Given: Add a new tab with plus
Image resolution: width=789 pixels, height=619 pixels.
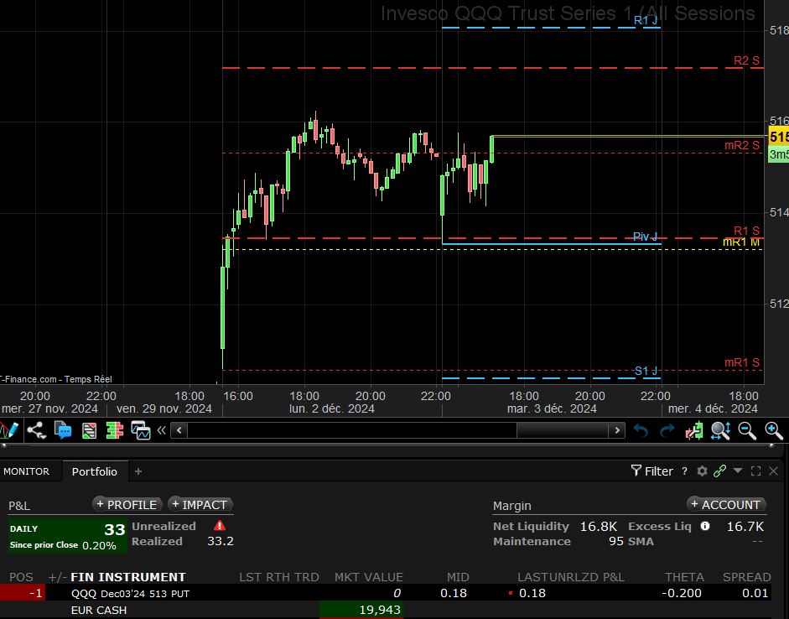Looking at the screenshot, I should pos(138,471).
